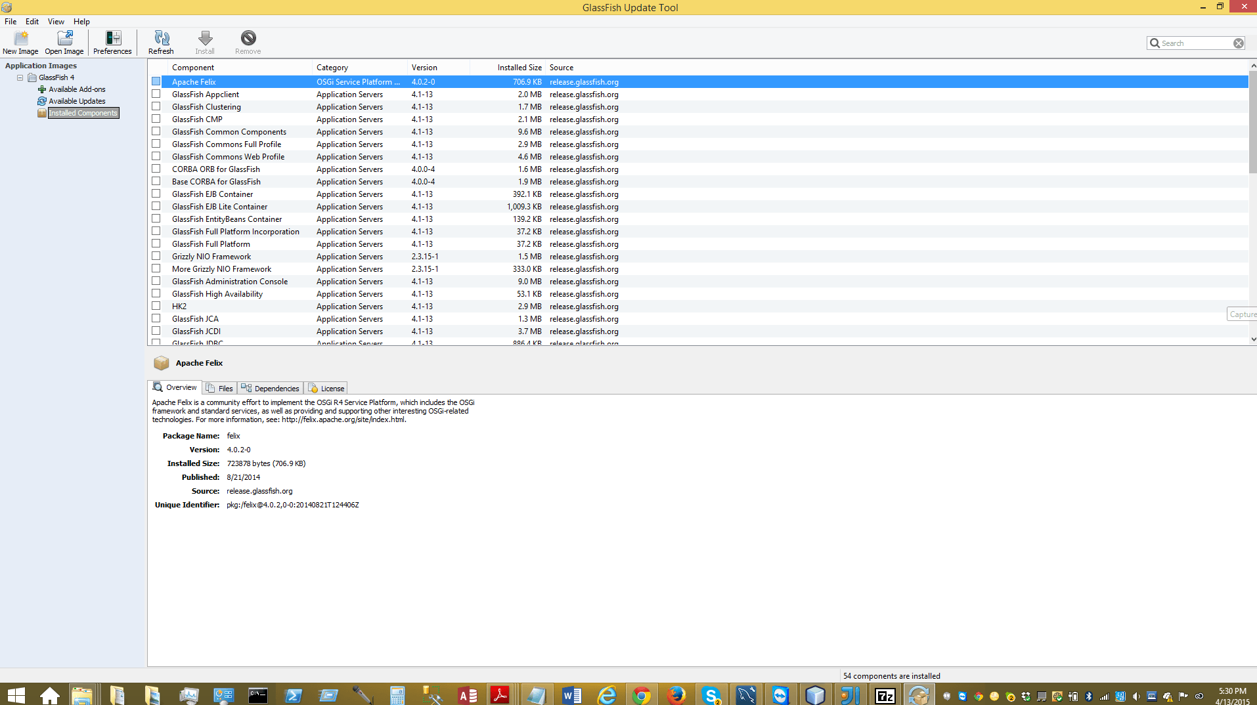Tick the CORBA ORB for GlassFish checkbox
Viewport: 1257px width, 705px height.
point(156,169)
